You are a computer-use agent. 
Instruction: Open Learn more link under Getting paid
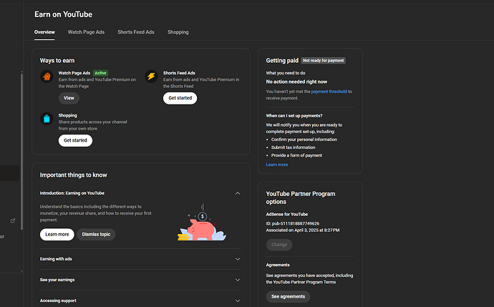tap(276, 165)
